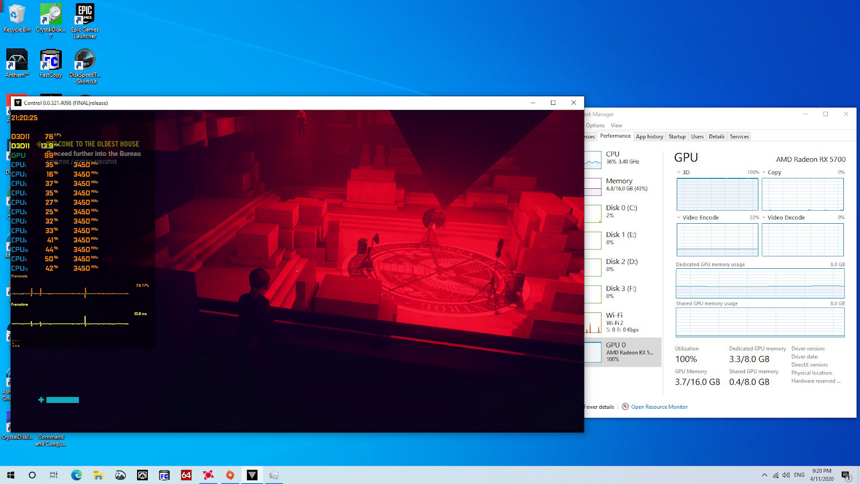This screenshot has height=484, width=860.
Task: Select CPU in the performance sidebar
Action: tap(623, 159)
